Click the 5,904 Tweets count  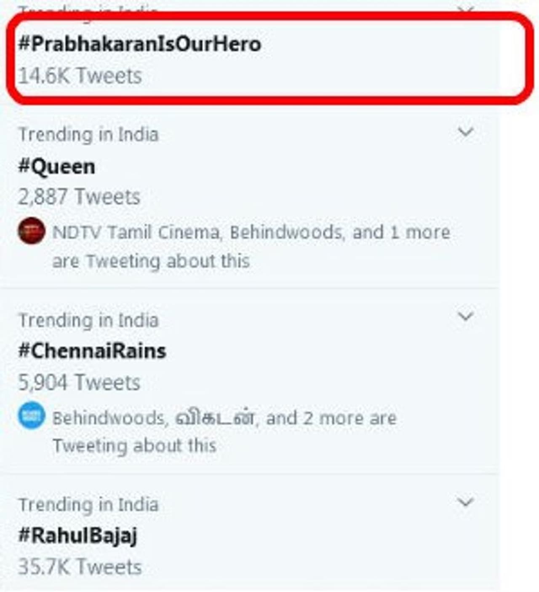tap(79, 383)
